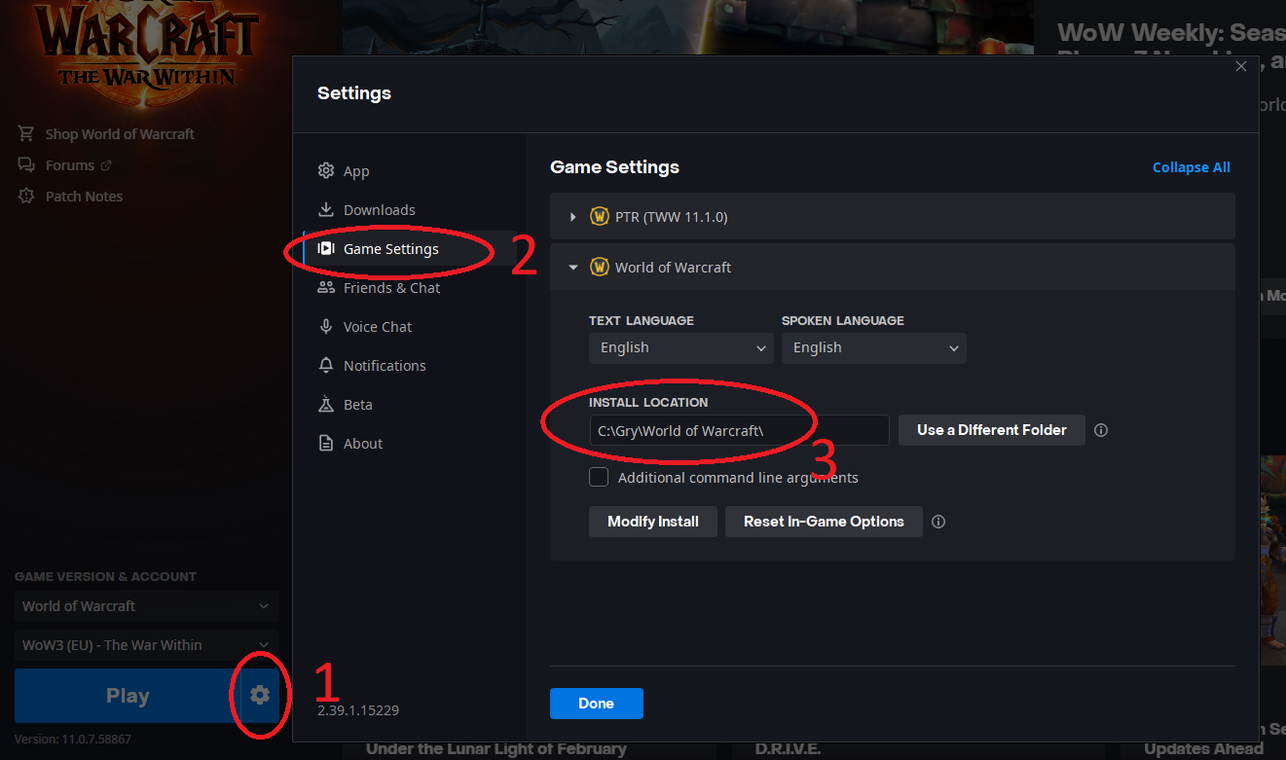The width and height of the screenshot is (1286, 760).
Task: Collapse the World of Warcraft section
Action: pos(573,268)
